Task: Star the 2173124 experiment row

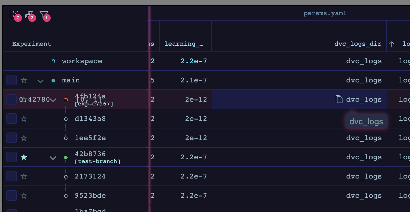Action: pos(24,176)
